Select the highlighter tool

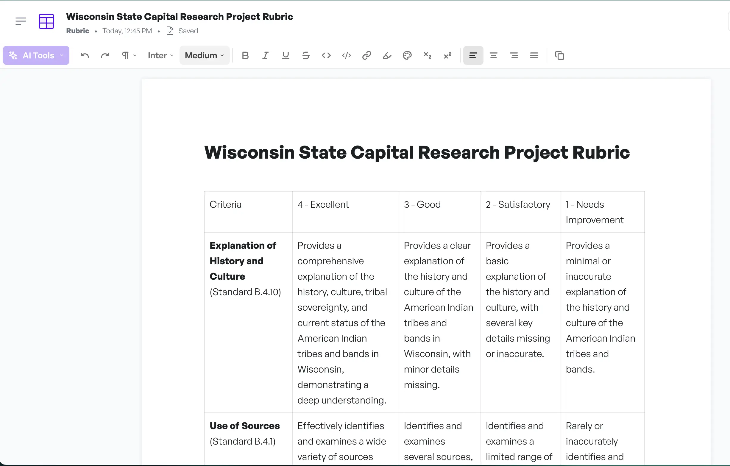coord(387,55)
